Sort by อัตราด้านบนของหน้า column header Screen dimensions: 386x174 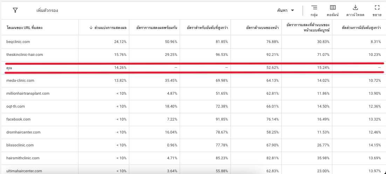pos(262,28)
